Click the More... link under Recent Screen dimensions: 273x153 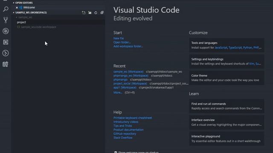tap(118, 93)
